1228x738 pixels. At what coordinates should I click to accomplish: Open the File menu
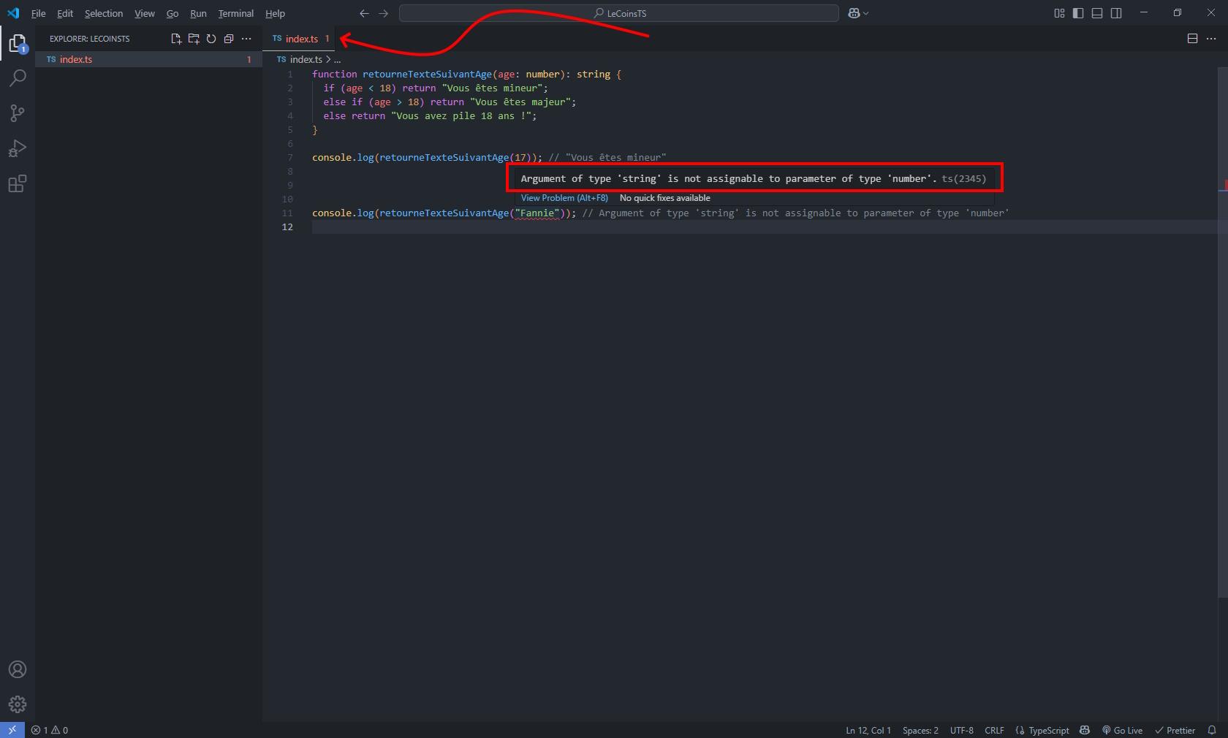[38, 13]
